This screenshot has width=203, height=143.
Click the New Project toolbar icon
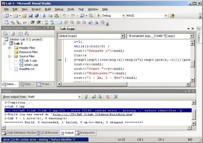click(6, 16)
